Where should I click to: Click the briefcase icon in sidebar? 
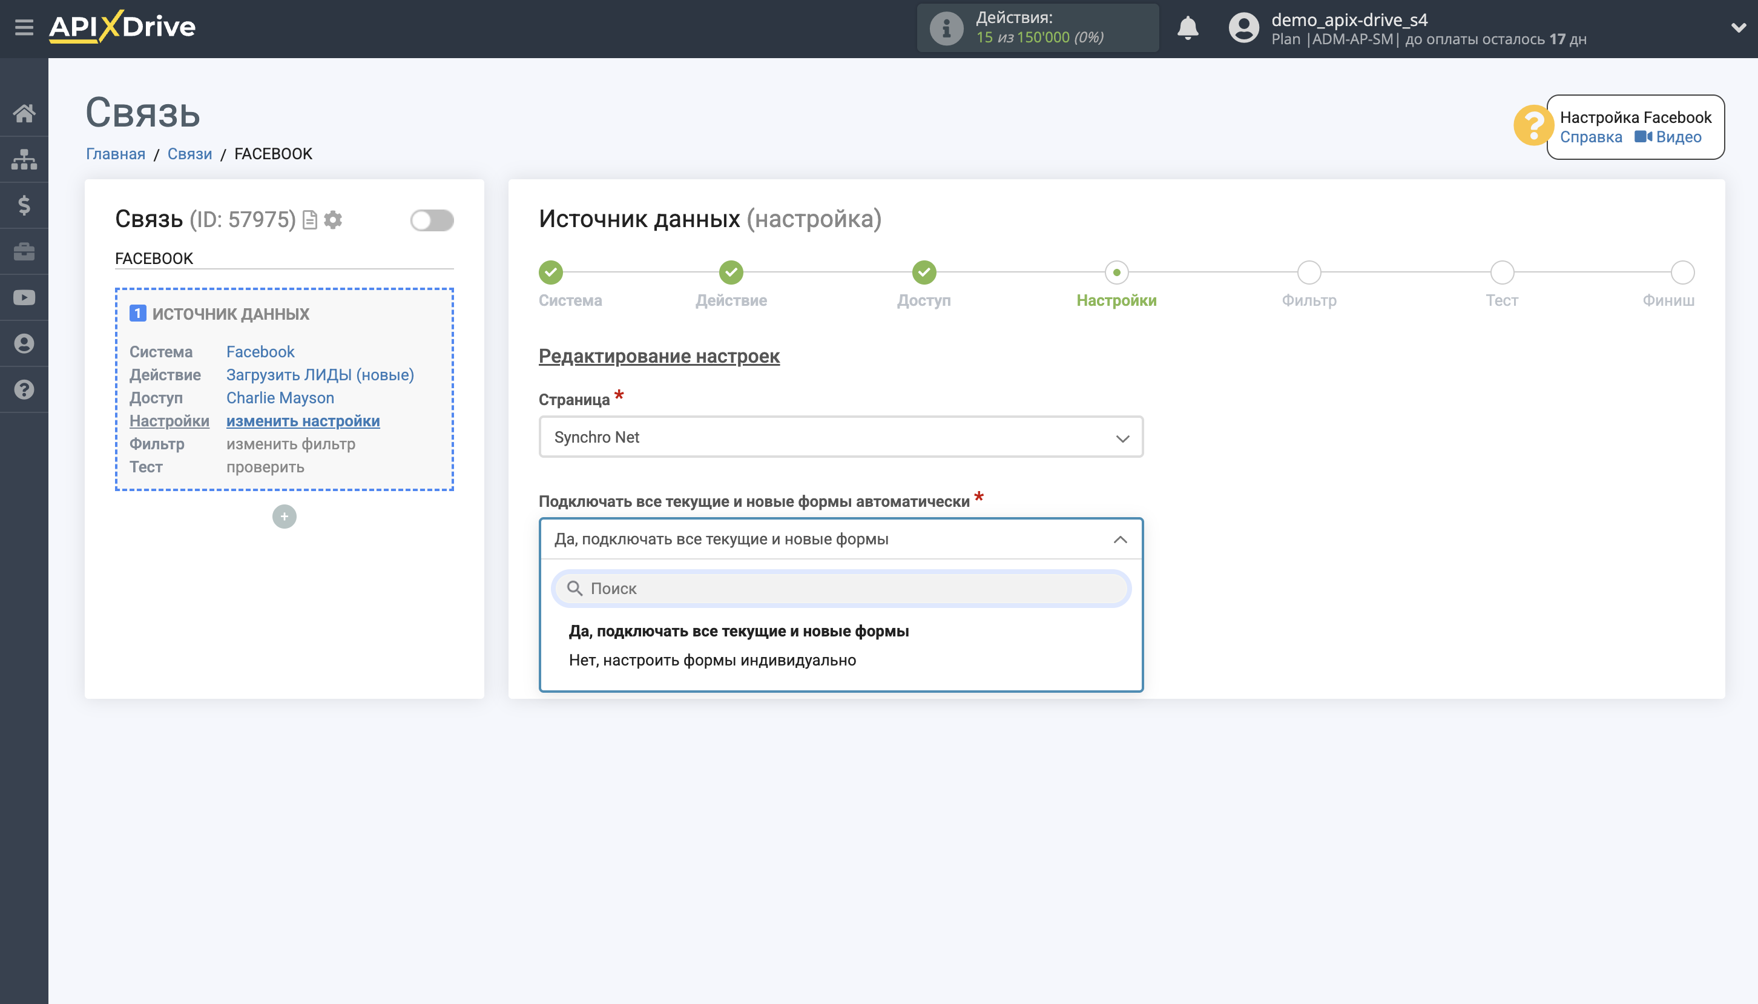(x=24, y=252)
